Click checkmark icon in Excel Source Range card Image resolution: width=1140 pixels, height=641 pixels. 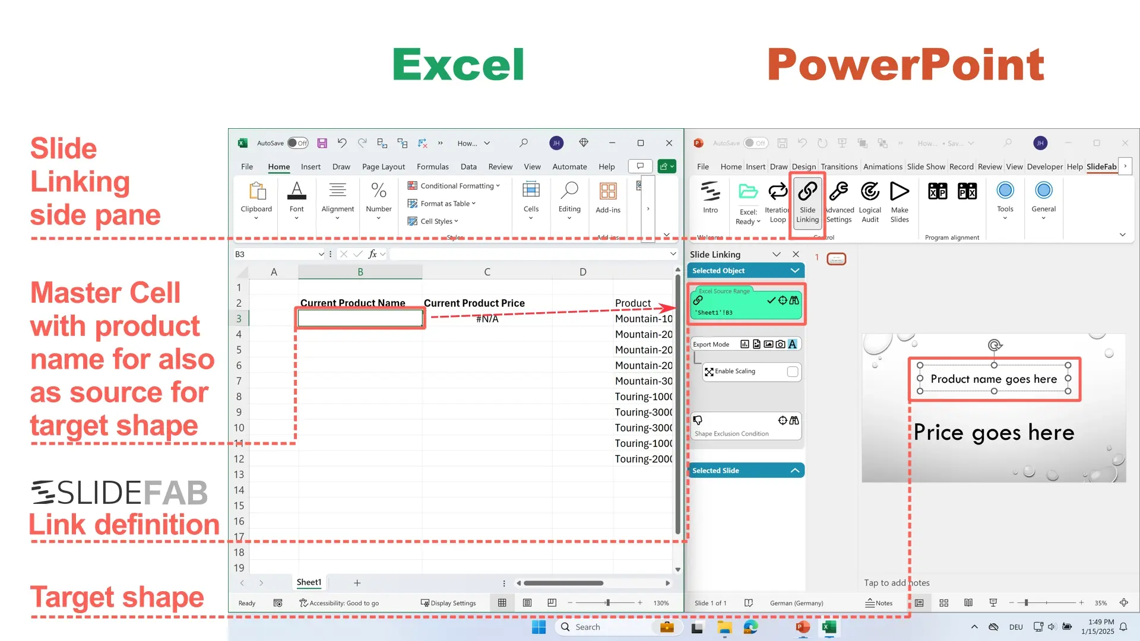(771, 300)
